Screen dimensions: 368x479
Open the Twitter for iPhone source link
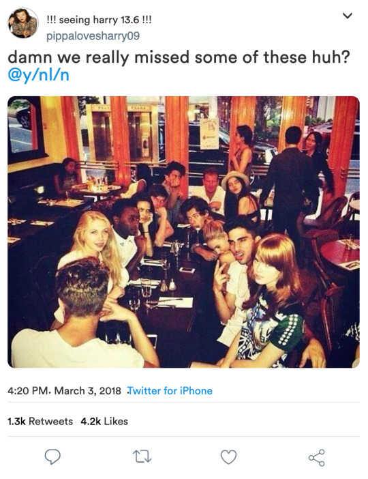point(170,391)
